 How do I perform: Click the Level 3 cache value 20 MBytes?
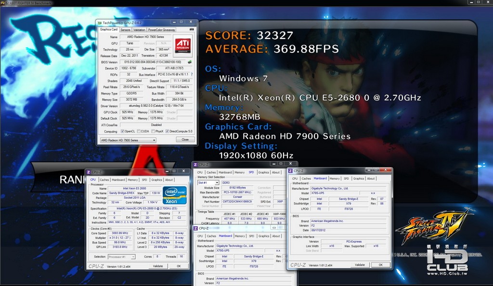click(160, 247)
